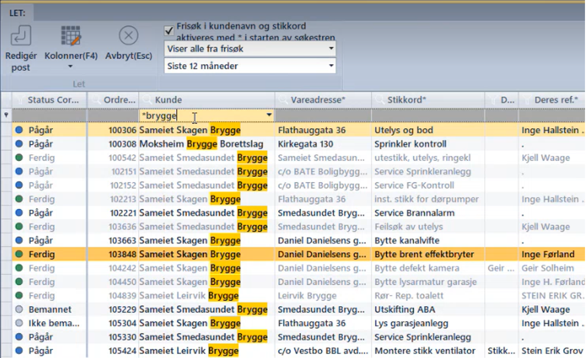Screen dimensions: 586x358
Task: Click the Avbryt(Esc) cancel icon
Action: click(x=128, y=36)
